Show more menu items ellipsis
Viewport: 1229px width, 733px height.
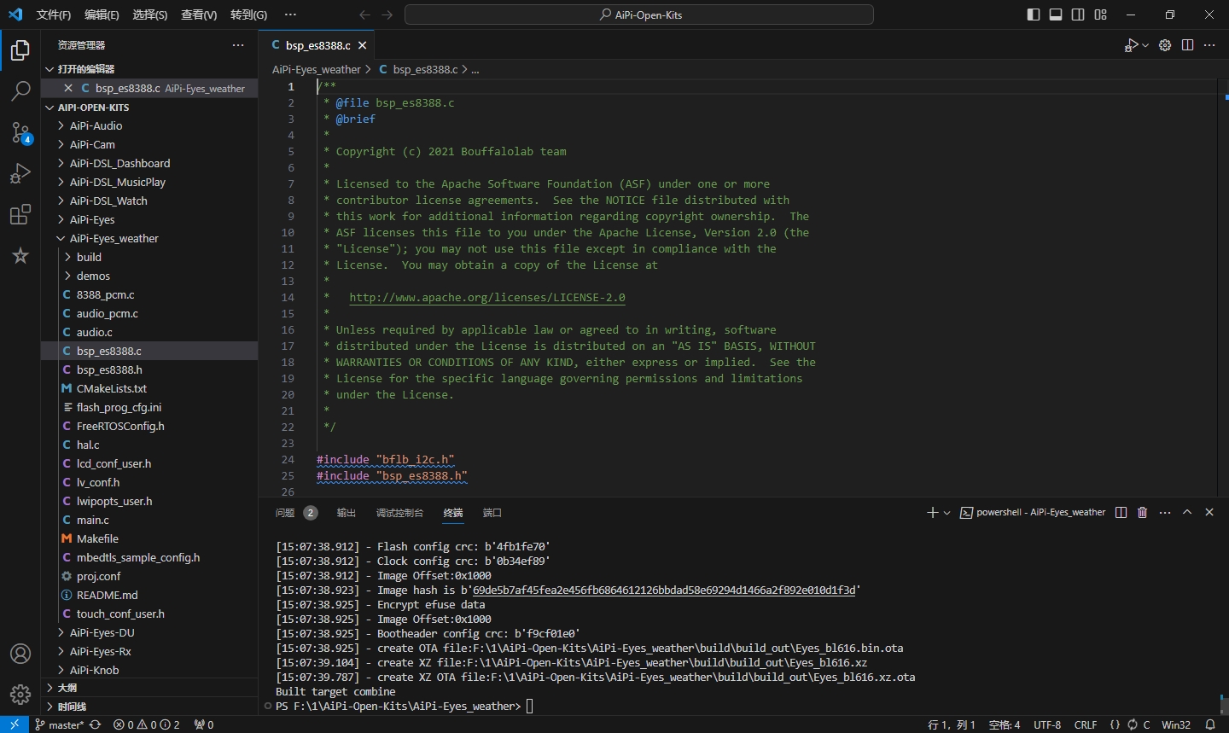(x=290, y=15)
